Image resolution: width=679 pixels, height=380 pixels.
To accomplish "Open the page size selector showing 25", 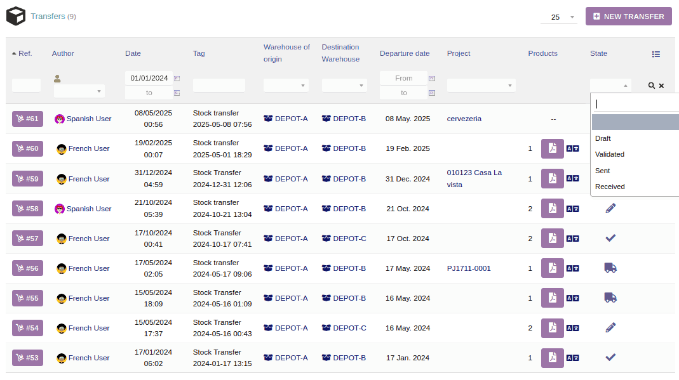I will coord(558,17).
